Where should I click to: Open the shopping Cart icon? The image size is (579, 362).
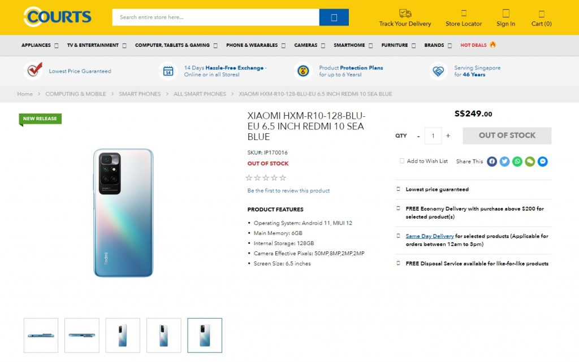point(541,14)
